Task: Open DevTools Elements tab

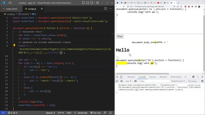Action: 131,77
